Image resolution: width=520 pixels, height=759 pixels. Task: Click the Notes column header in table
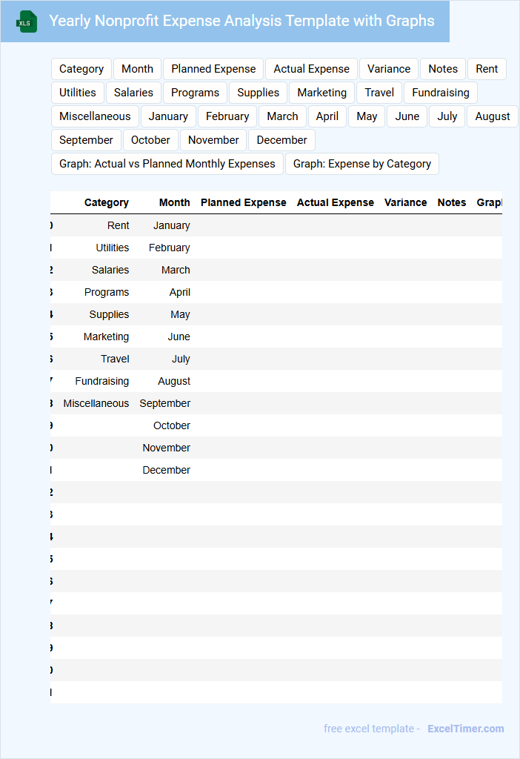452,202
